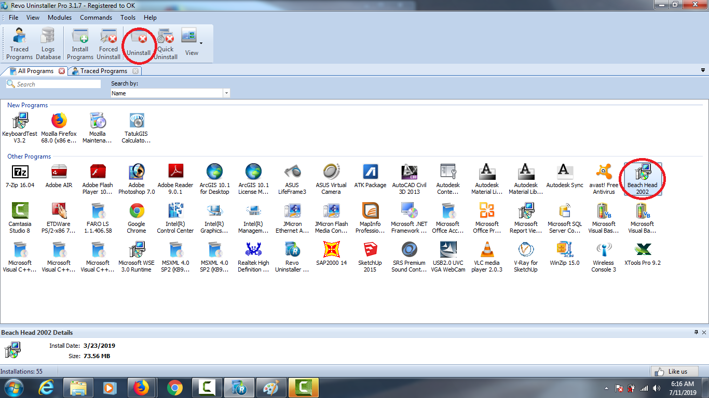Open Paint from the taskbar
709x398 pixels.
click(271, 388)
